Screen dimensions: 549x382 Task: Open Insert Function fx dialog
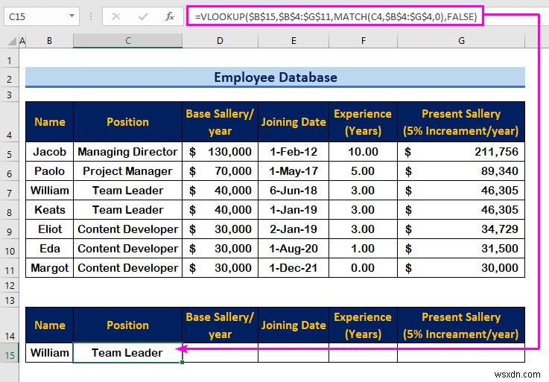pos(169,16)
